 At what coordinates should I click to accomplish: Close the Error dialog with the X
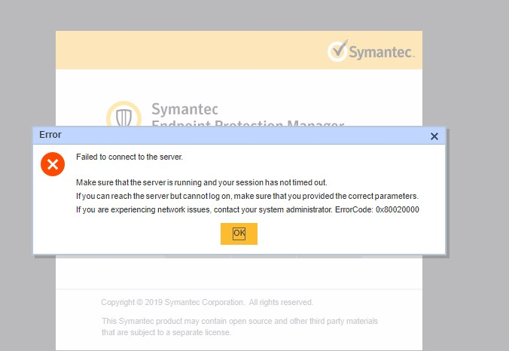pyautogui.click(x=434, y=136)
